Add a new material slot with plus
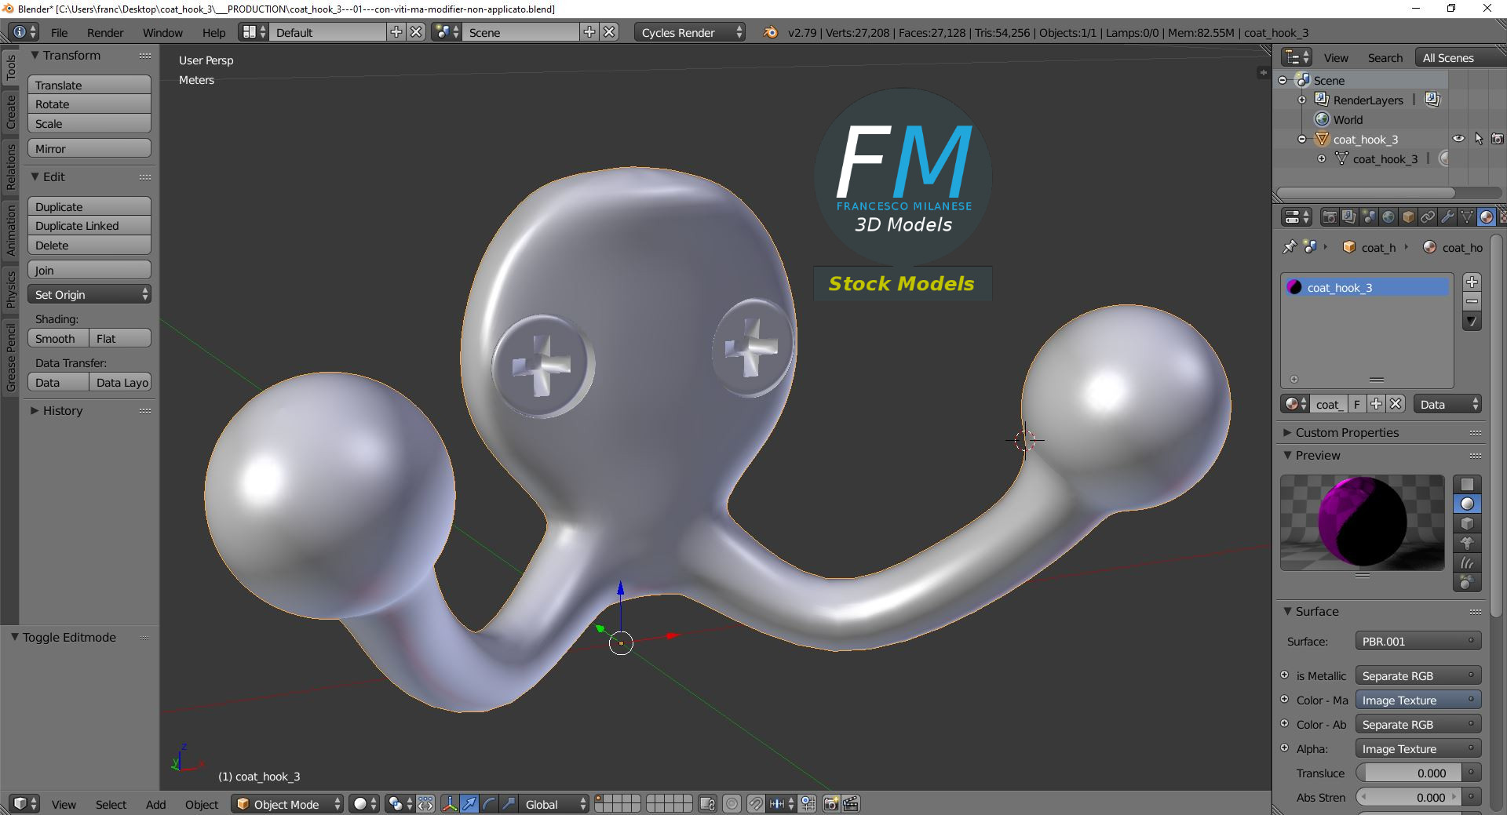Image resolution: width=1507 pixels, height=815 pixels. [x=1472, y=282]
